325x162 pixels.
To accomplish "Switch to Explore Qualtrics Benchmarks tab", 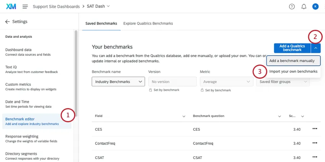I will (x=148, y=23).
